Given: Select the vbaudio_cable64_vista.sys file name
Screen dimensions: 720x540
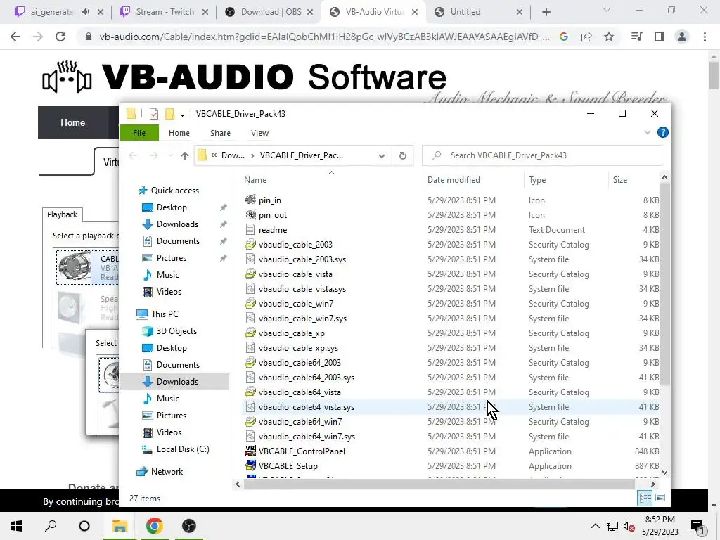Looking at the screenshot, I should pos(307,407).
